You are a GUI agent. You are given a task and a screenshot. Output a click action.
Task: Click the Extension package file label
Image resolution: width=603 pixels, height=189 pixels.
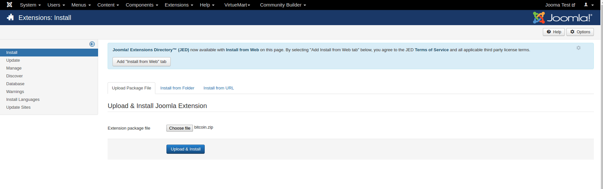tap(129, 128)
